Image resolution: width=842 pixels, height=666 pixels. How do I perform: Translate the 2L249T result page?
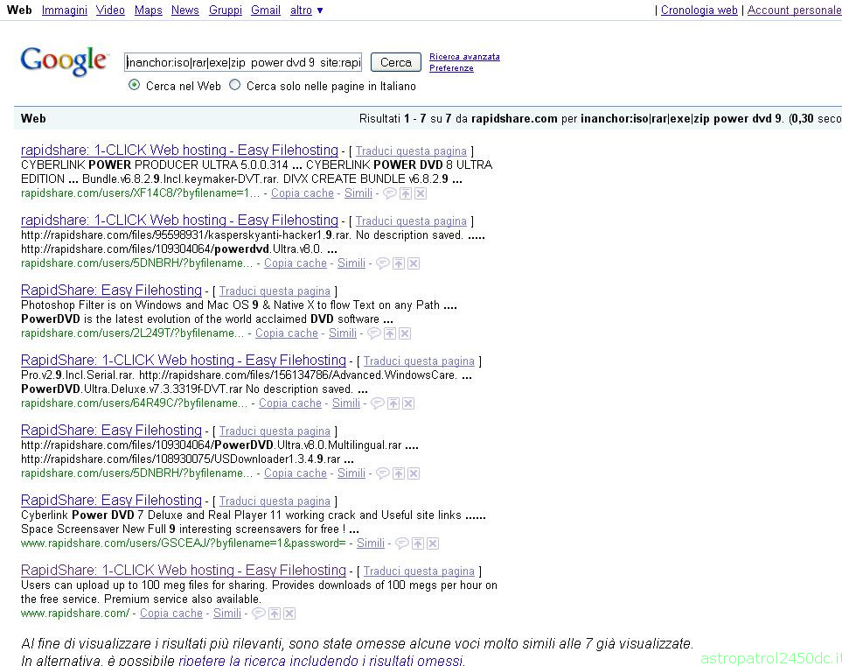click(x=275, y=291)
